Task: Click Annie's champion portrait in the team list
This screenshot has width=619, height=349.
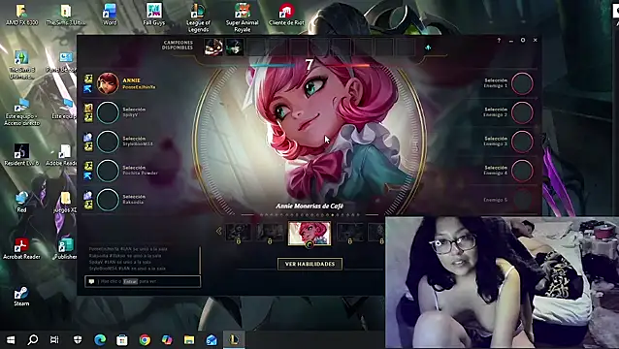Action: click(x=108, y=83)
